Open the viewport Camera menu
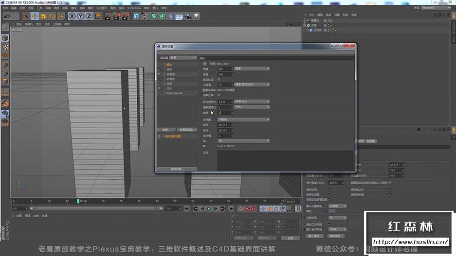Screen dimensions: 456x256 pos(29,24)
